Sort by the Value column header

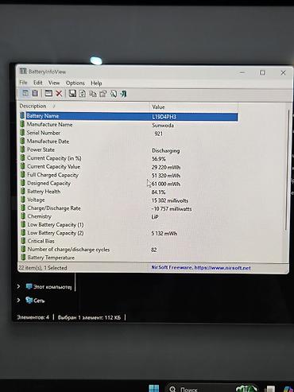click(194, 107)
